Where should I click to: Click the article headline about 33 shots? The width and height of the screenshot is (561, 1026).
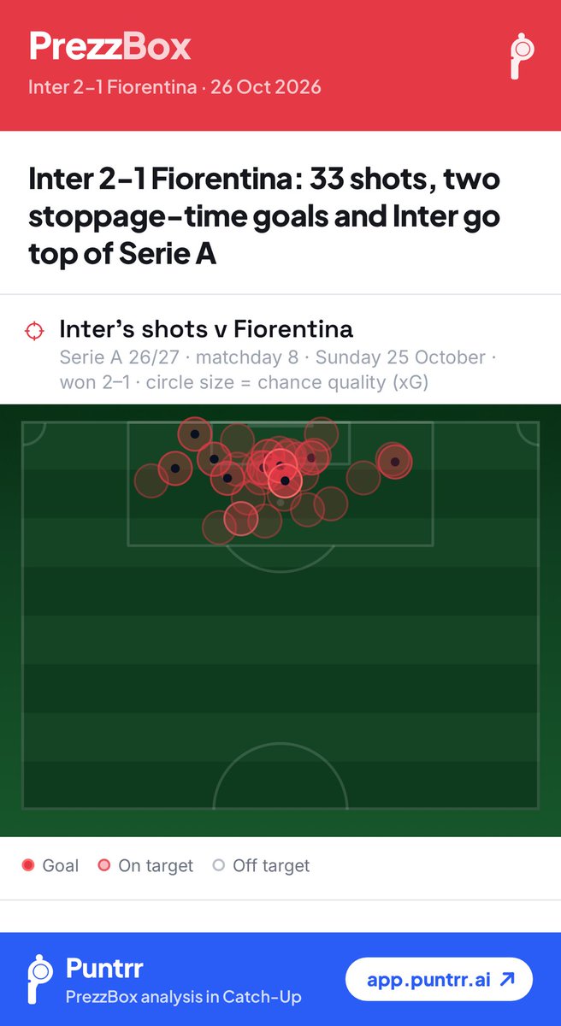(x=264, y=217)
